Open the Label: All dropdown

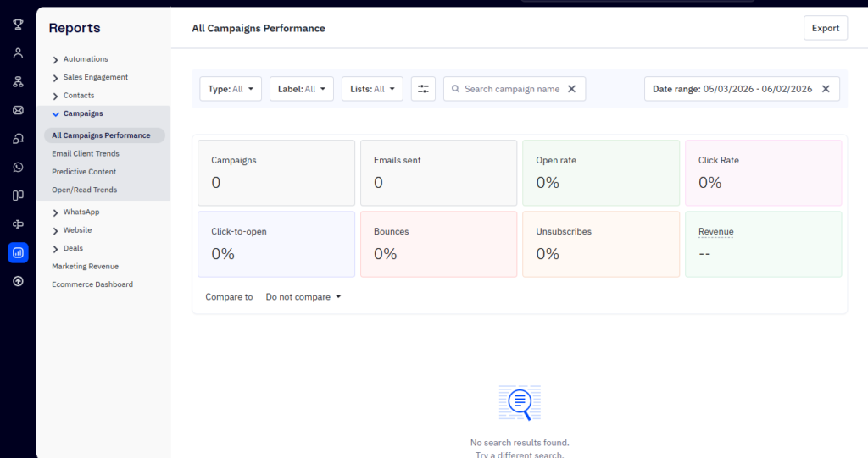coord(302,89)
